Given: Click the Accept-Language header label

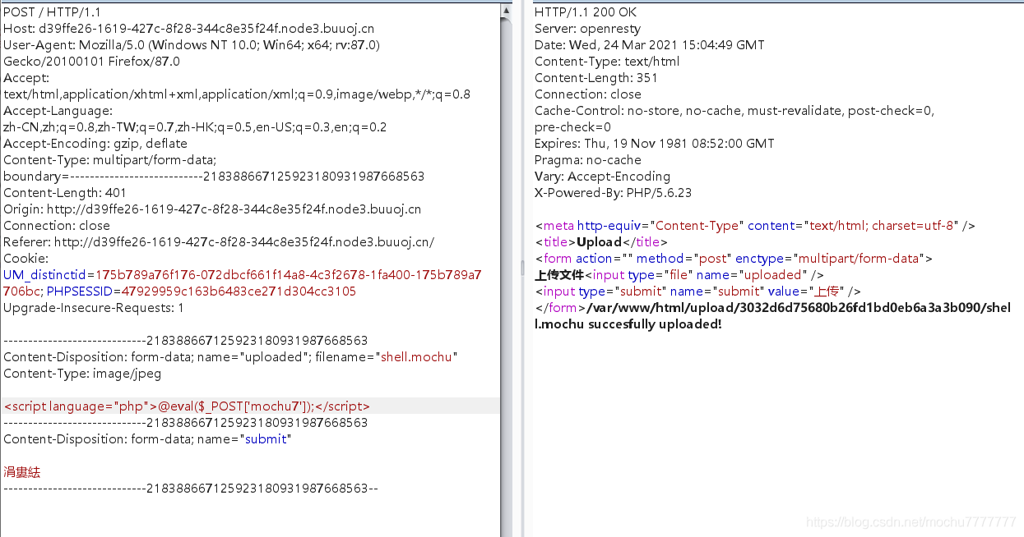Looking at the screenshot, I should click(58, 110).
